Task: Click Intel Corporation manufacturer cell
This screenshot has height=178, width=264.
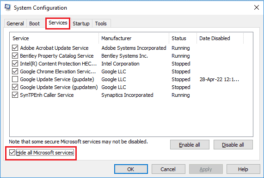Action: [120, 64]
